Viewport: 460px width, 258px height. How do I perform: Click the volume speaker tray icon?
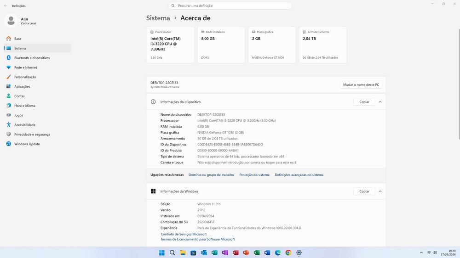[x=435, y=252]
